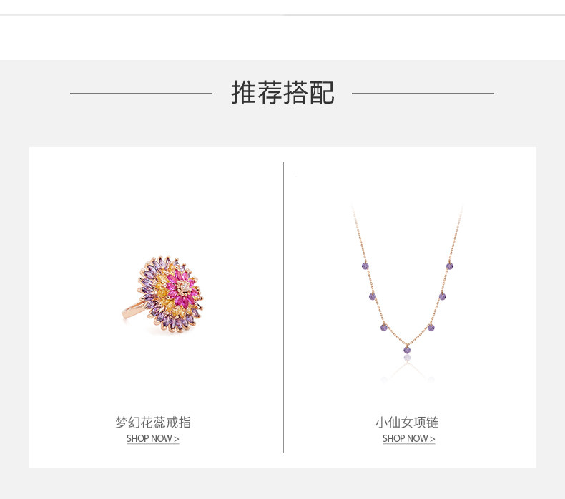This screenshot has height=499, width=565.
Task: Open the flower ring product image
Action: 163,294
